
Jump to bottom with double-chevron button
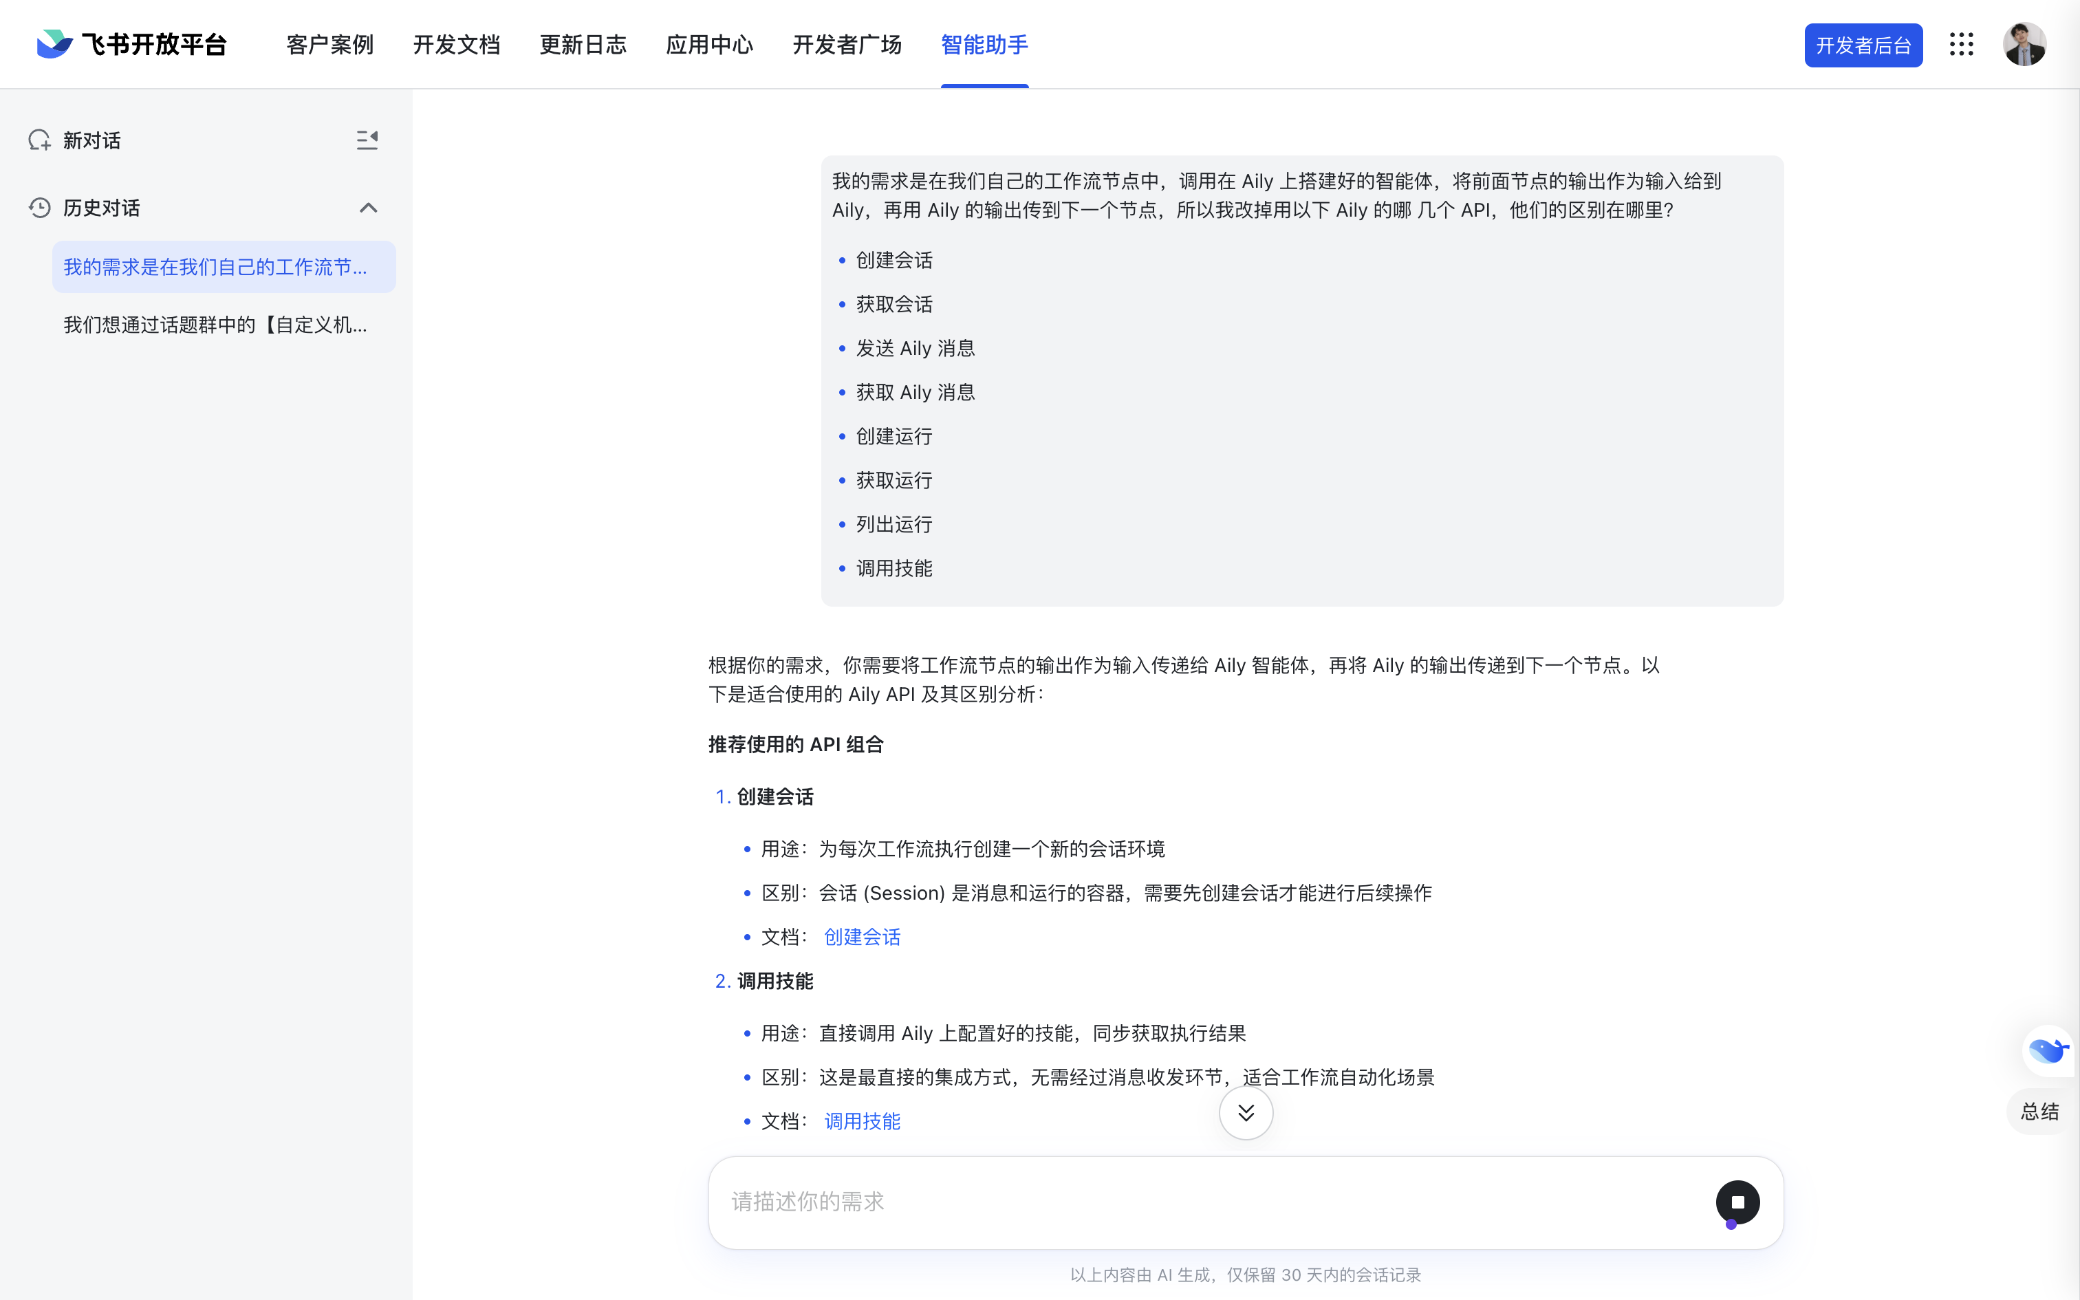(1246, 1113)
